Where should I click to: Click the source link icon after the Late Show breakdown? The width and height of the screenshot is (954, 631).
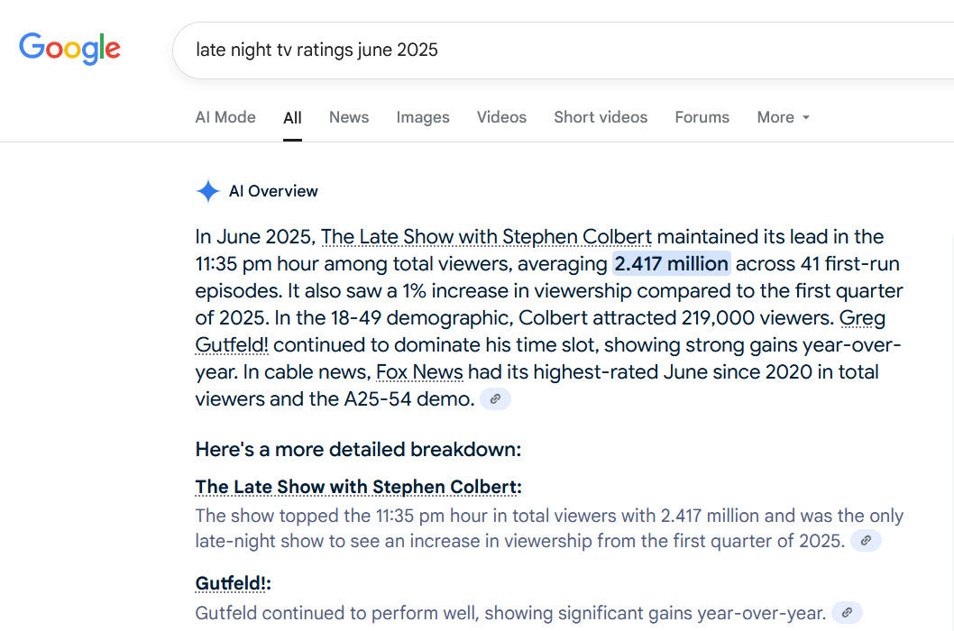(866, 540)
